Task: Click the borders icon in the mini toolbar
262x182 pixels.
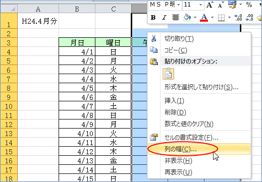Action: click(221, 18)
